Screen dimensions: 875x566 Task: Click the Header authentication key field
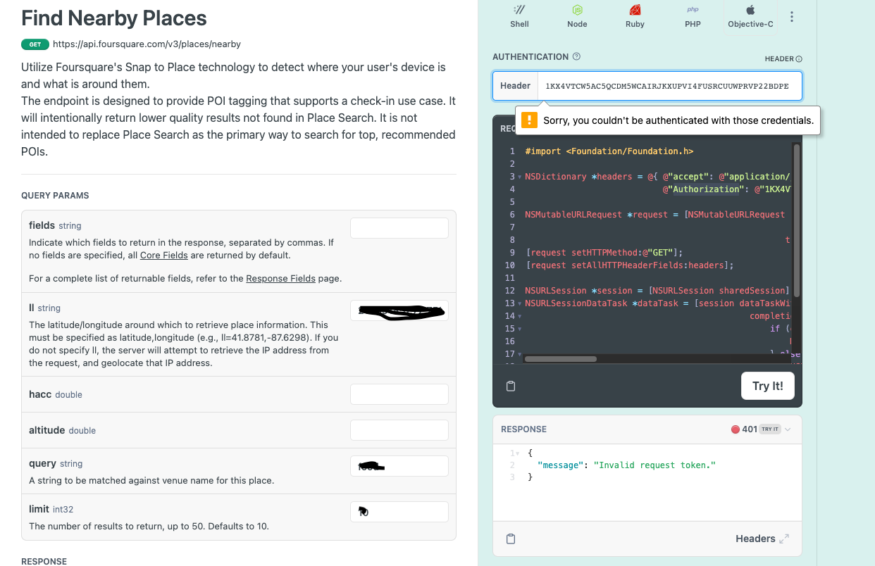pyautogui.click(x=669, y=86)
